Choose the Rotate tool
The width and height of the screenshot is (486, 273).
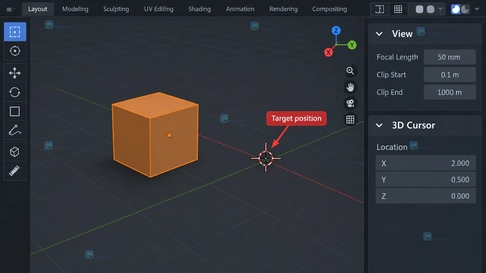tap(15, 92)
